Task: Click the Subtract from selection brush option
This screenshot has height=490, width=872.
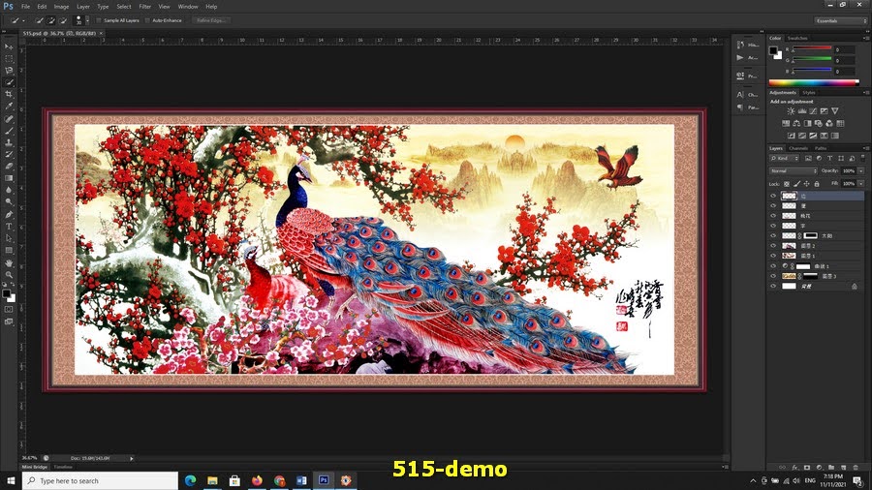Action: point(63,20)
